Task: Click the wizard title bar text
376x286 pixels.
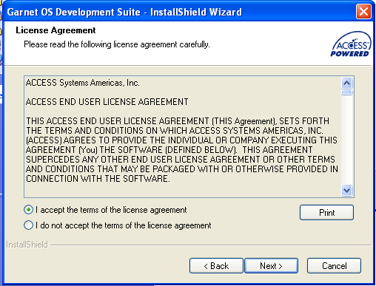Action: (124, 12)
